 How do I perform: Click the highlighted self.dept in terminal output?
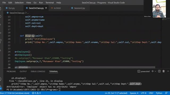coord(135,84)
